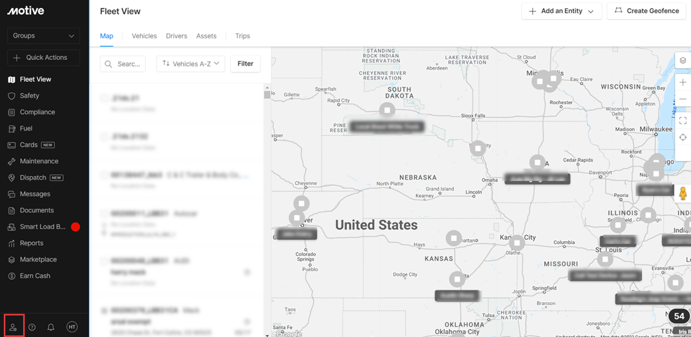Image resolution: width=691 pixels, height=337 pixels.
Task: Check the first vehicle list checkbox
Action: click(104, 97)
